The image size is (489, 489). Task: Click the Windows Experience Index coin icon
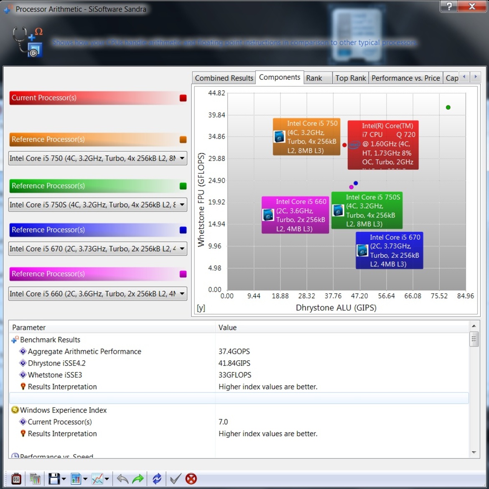(x=15, y=410)
